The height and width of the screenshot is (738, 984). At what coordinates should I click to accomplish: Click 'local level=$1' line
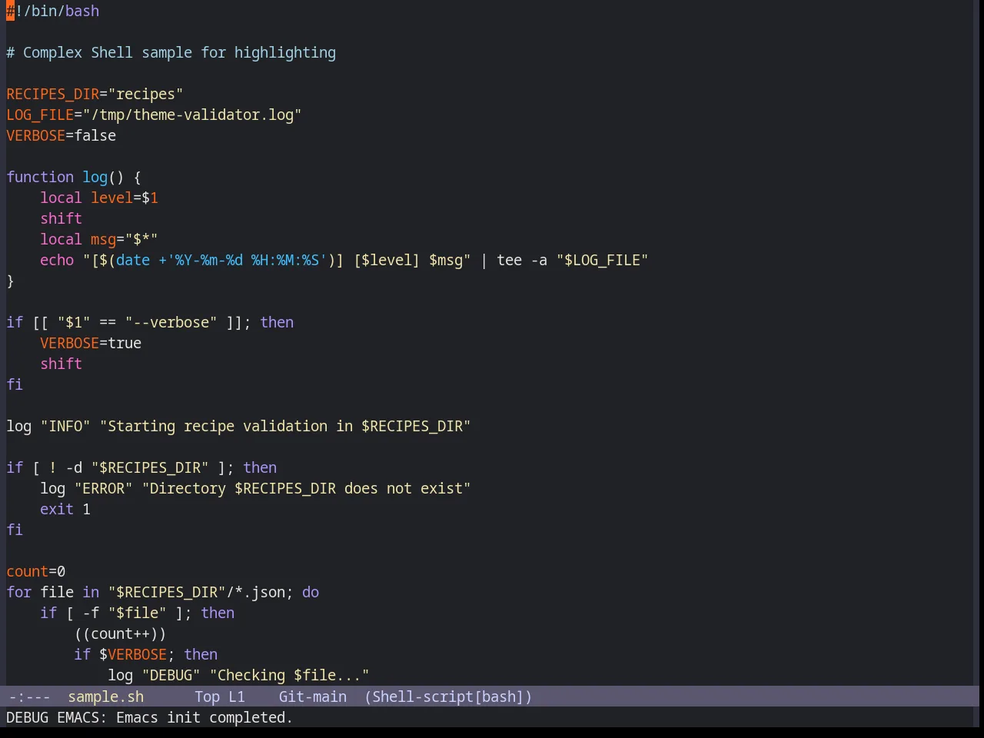pyautogui.click(x=99, y=198)
